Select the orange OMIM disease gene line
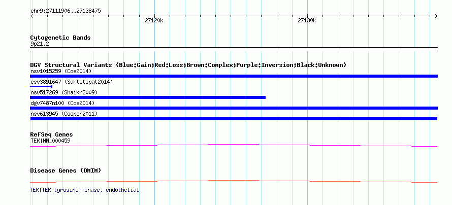The height and width of the screenshot is (205, 452). (x=234, y=181)
